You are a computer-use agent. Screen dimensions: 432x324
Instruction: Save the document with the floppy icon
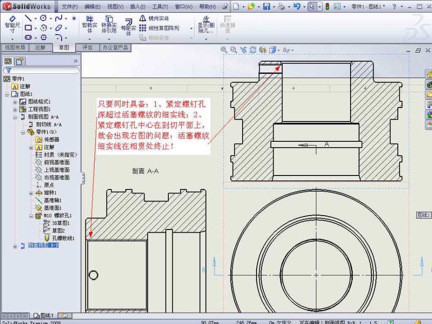[x=266, y=6]
